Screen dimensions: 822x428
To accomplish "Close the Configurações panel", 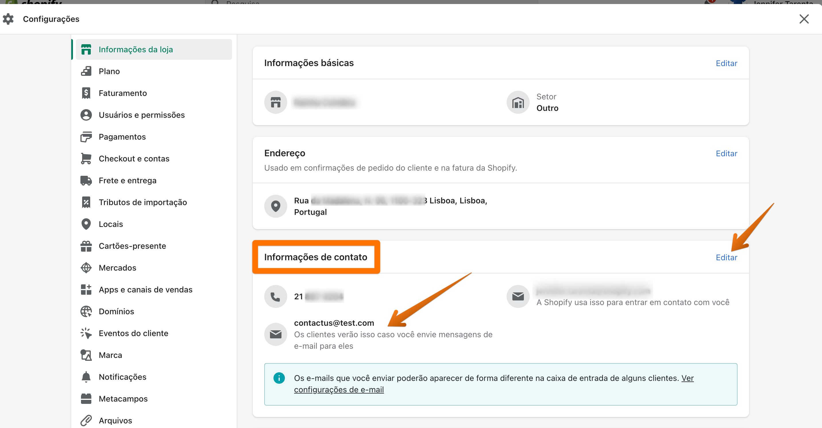I will pyautogui.click(x=804, y=19).
